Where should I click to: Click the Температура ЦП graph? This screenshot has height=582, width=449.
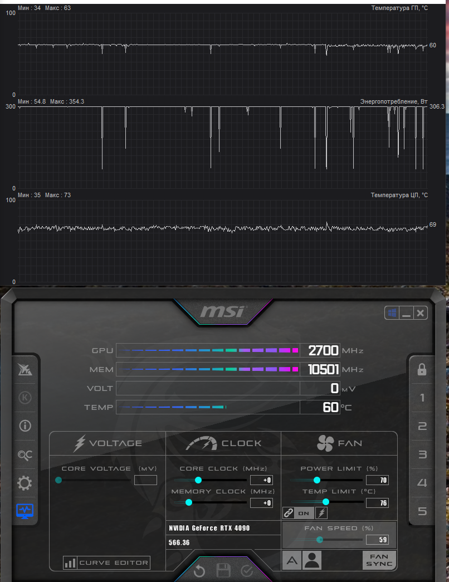(223, 241)
